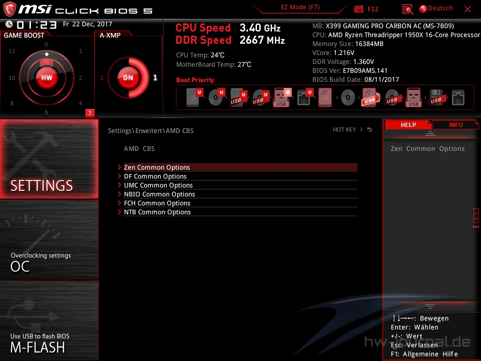Click the MSI dragon shield logo
Screen dimensions: 481x361
coord(9,9)
